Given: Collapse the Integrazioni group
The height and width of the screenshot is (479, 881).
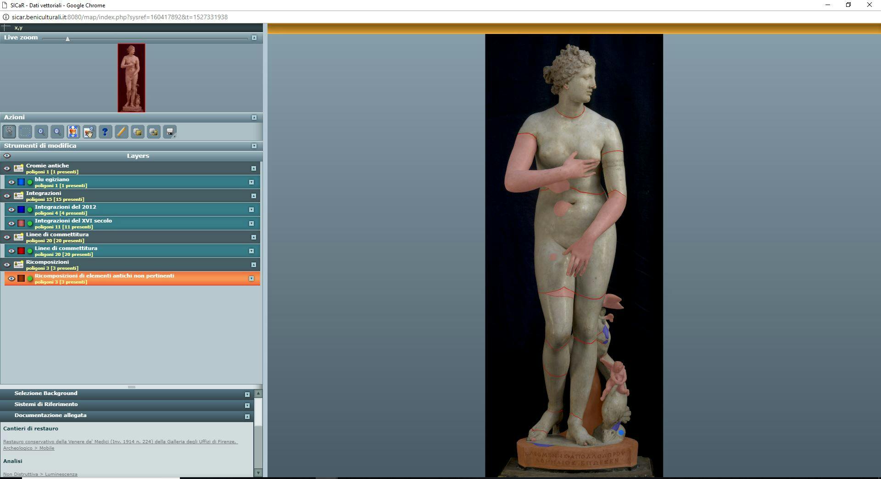Looking at the screenshot, I should (x=253, y=196).
